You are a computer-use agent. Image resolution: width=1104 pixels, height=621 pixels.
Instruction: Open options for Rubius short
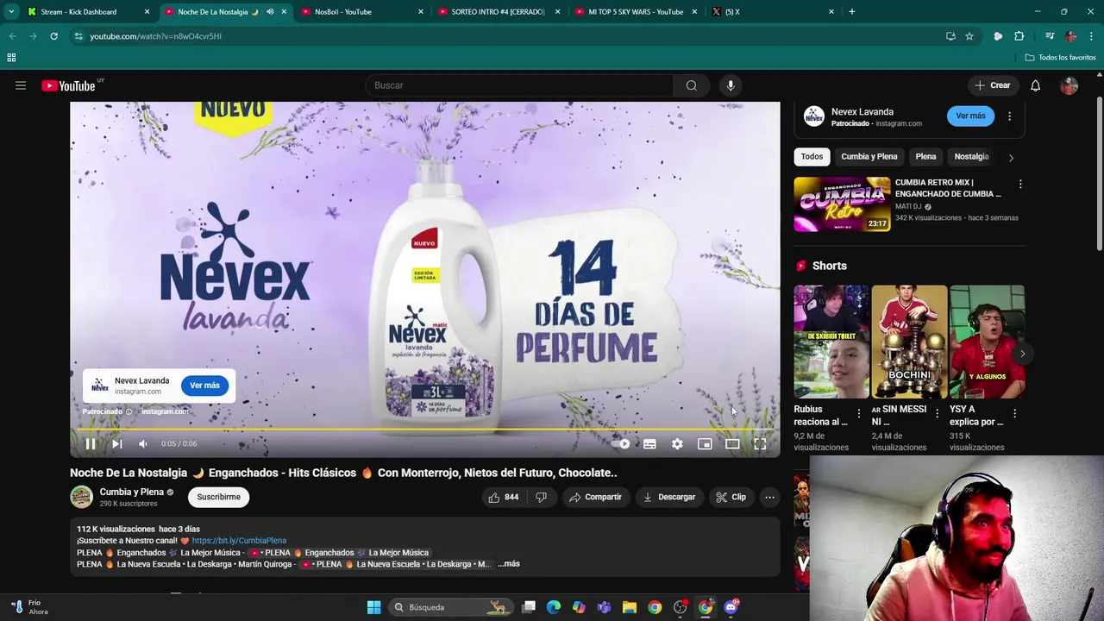(859, 414)
